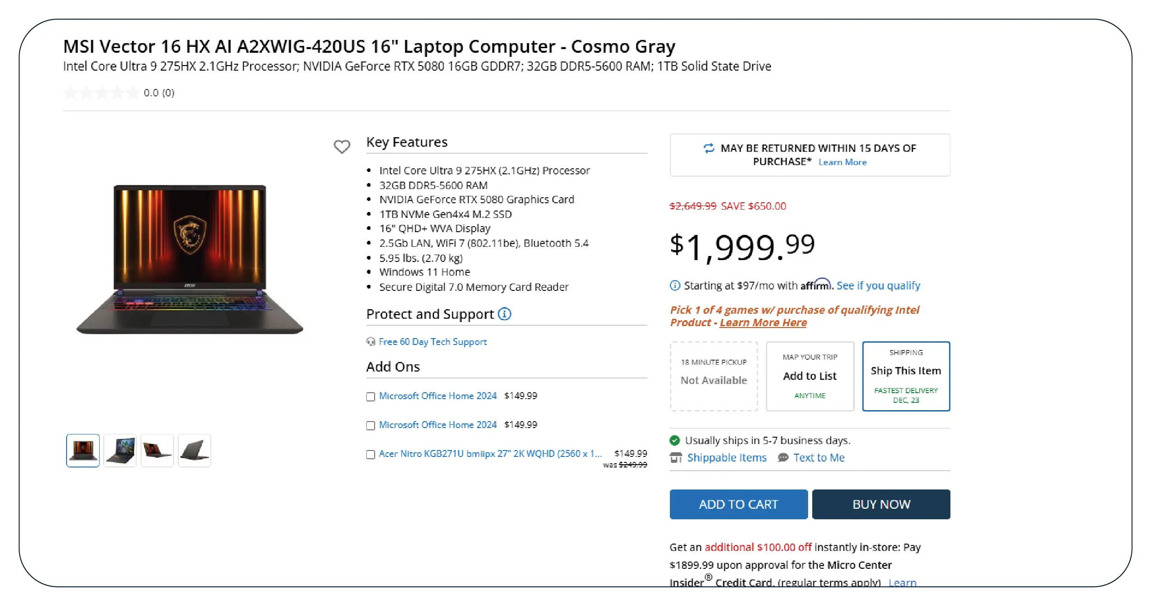Check the second Microsoft Office Home 2024 box
The height and width of the screenshot is (606, 1152).
[371, 426]
